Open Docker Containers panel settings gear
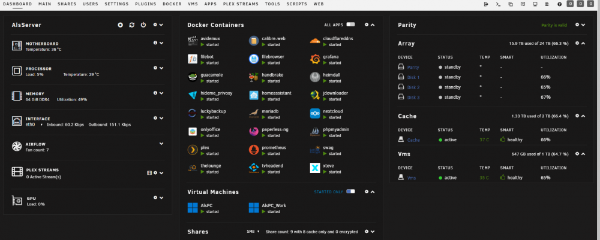Screen dimensions: 600x240 click(x=367, y=25)
